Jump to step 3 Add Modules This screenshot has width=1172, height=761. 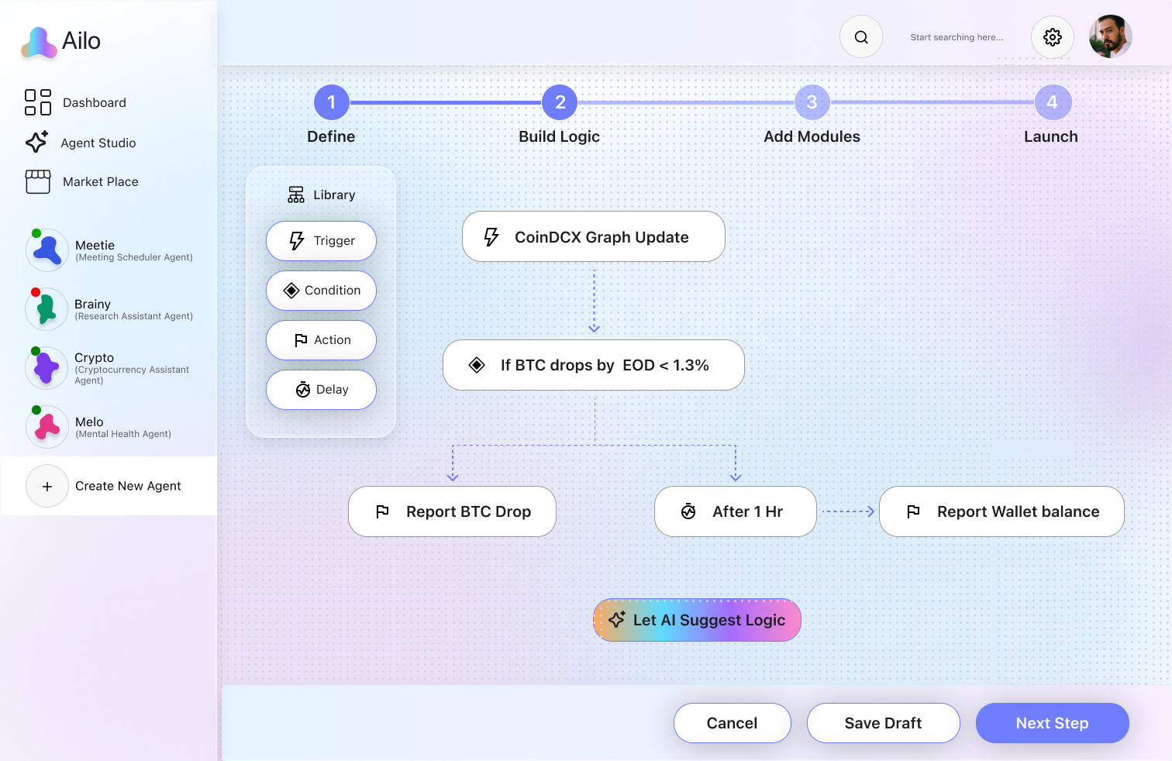click(x=812, y=102)
